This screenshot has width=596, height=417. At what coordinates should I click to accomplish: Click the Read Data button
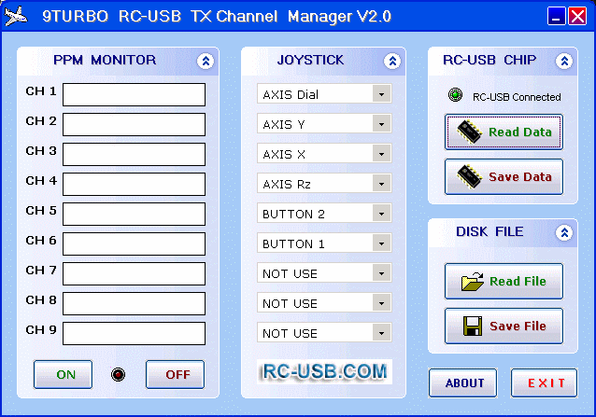(504, 132)
